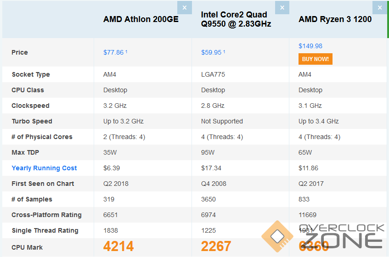The image size is (389, 257).
Task: Select the Socket Type row label
Action: click(x=31, y=74)
